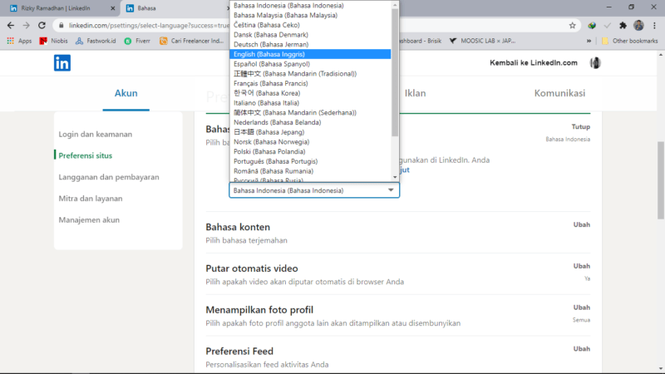
Task: Click Ubah for Bahasa konten
Action: (x=581, y=224)
